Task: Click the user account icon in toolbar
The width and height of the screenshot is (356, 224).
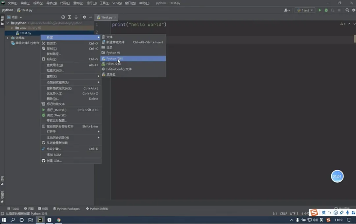Action: click(287, 10)
